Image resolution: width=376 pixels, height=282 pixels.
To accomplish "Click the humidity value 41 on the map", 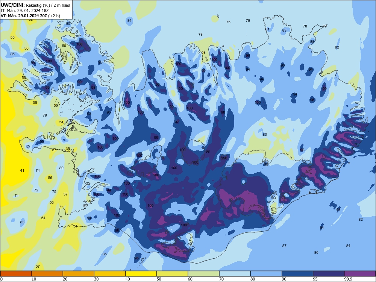I will pyautogui.click(x=22, y=170).
